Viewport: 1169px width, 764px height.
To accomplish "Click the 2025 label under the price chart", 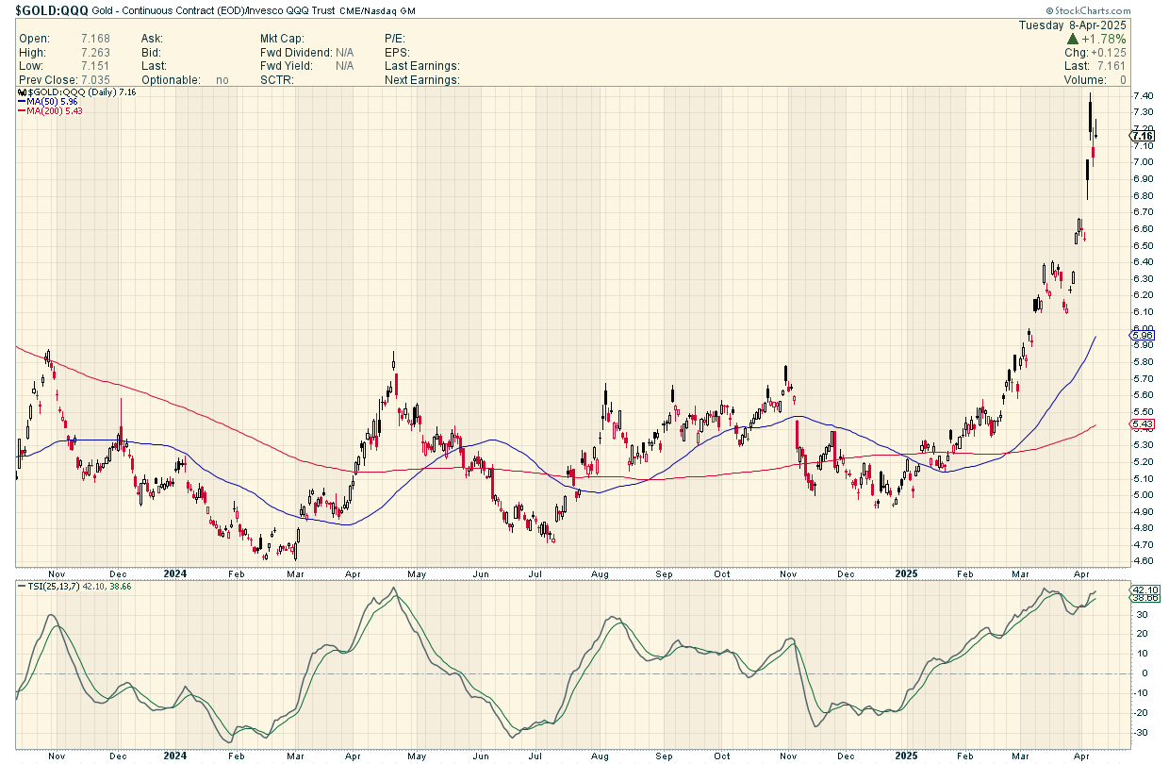I will (908, 573).
